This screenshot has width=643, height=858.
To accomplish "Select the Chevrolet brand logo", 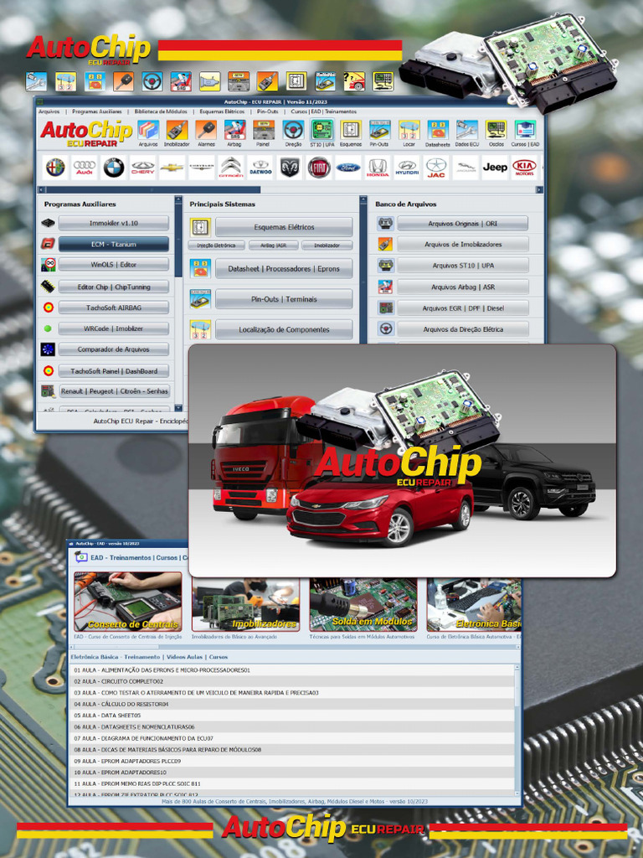I will 172,168.
